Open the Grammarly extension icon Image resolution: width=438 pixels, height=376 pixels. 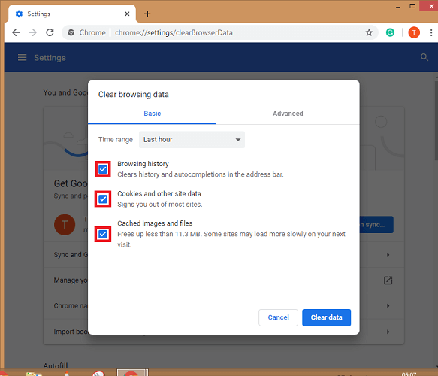390,32
